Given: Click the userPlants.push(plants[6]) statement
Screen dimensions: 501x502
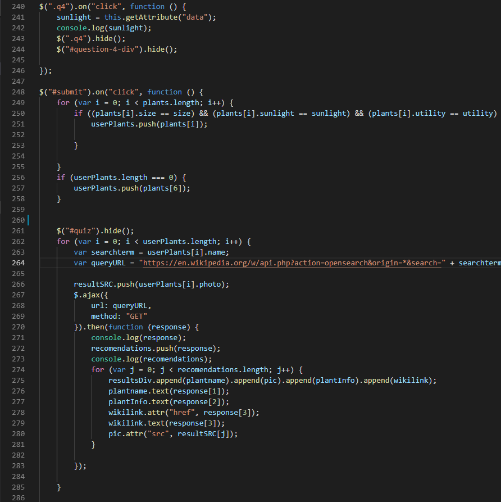Looking at the screenshot, I should (132, 188).
